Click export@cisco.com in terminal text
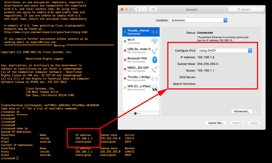 pos(43,42)
